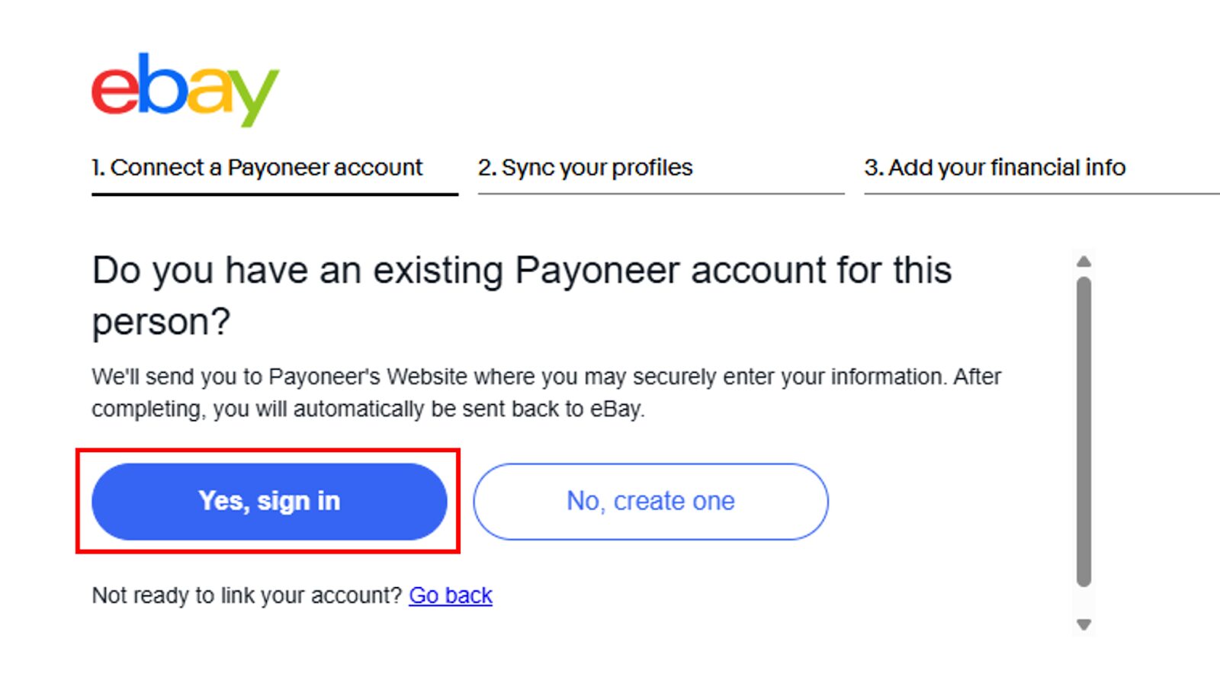The height and width of the screenshot is (674, 1220).
Task: Choose the Yes, sign in button
Action: pyautogui.click(x=269, y=502)
